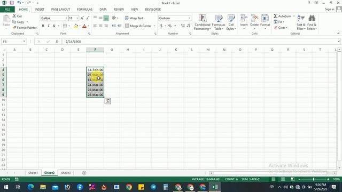Apply borders using the Borders icon
Screen dimensions: 342x192
click(65, 26)
